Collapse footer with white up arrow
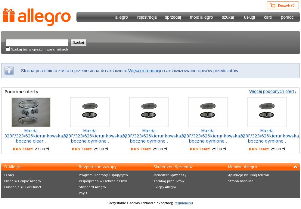Viewport: 301px width, 209px height. click(295, 167)
